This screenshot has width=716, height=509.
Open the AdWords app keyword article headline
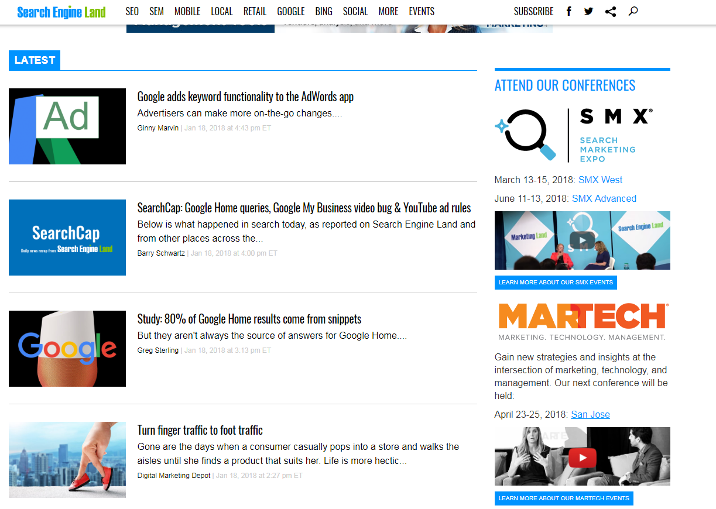(245, 97)
